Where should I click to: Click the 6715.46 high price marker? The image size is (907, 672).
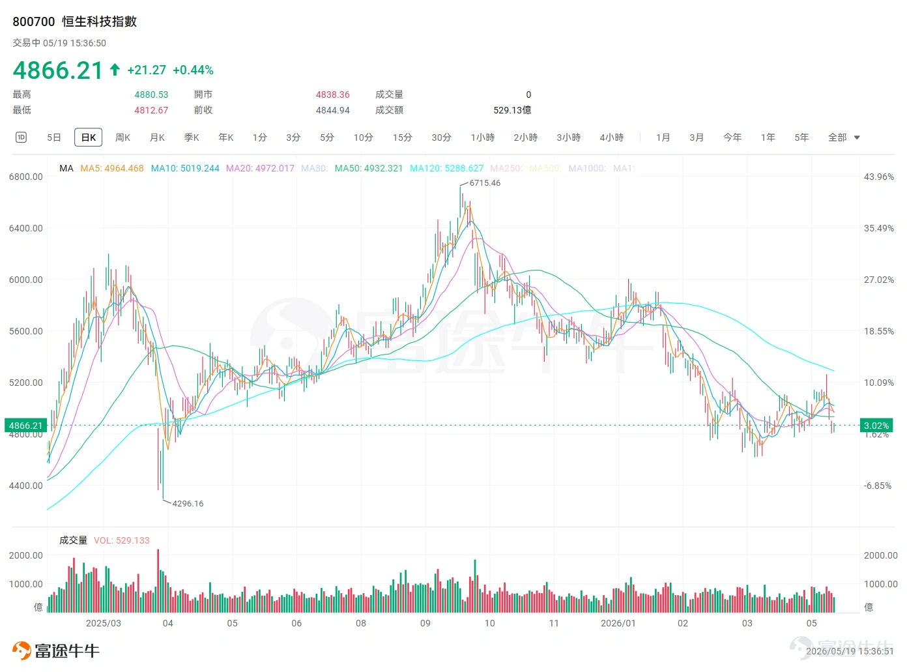point(485,183)
